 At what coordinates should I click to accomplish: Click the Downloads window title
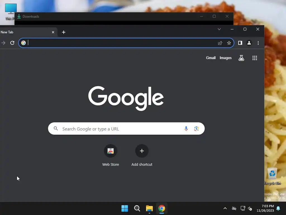click(x=31, y=17)
